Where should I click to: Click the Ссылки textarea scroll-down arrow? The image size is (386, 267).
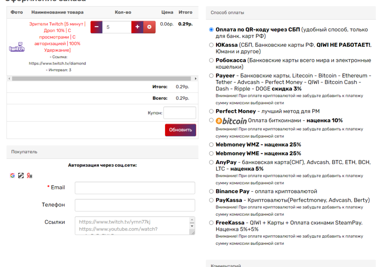click(x=192, y=226)
